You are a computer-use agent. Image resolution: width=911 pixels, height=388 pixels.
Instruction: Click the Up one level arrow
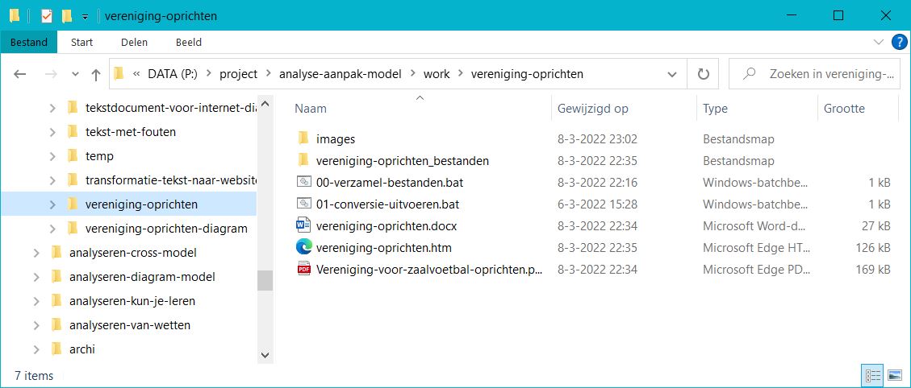click(96, 74)
